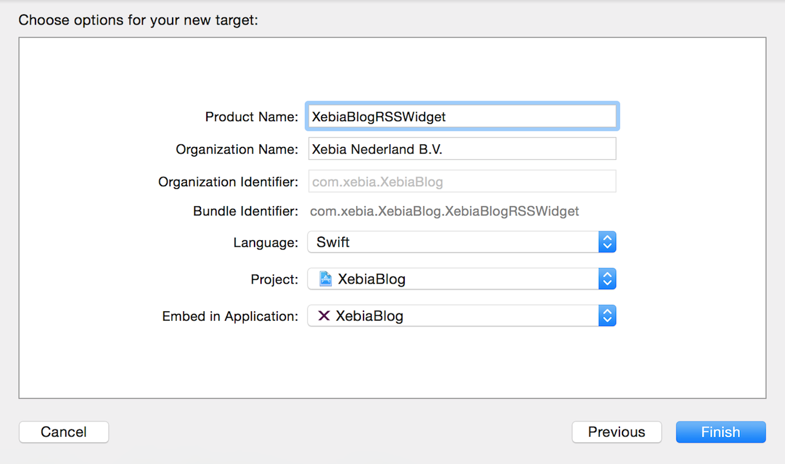The height and width of the screenshot is (464, 785).
Task: Click into the Organization Name field
Action: 462,149
